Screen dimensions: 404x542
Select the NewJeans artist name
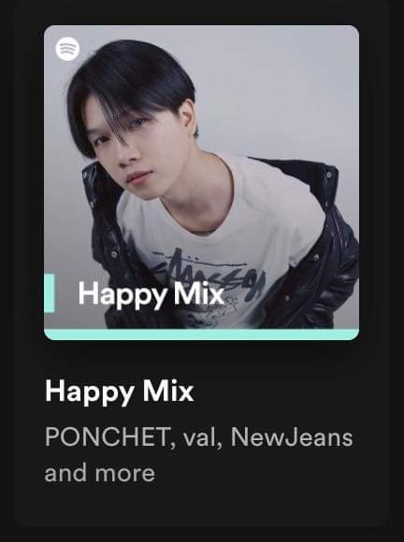(x=292, y=437)
